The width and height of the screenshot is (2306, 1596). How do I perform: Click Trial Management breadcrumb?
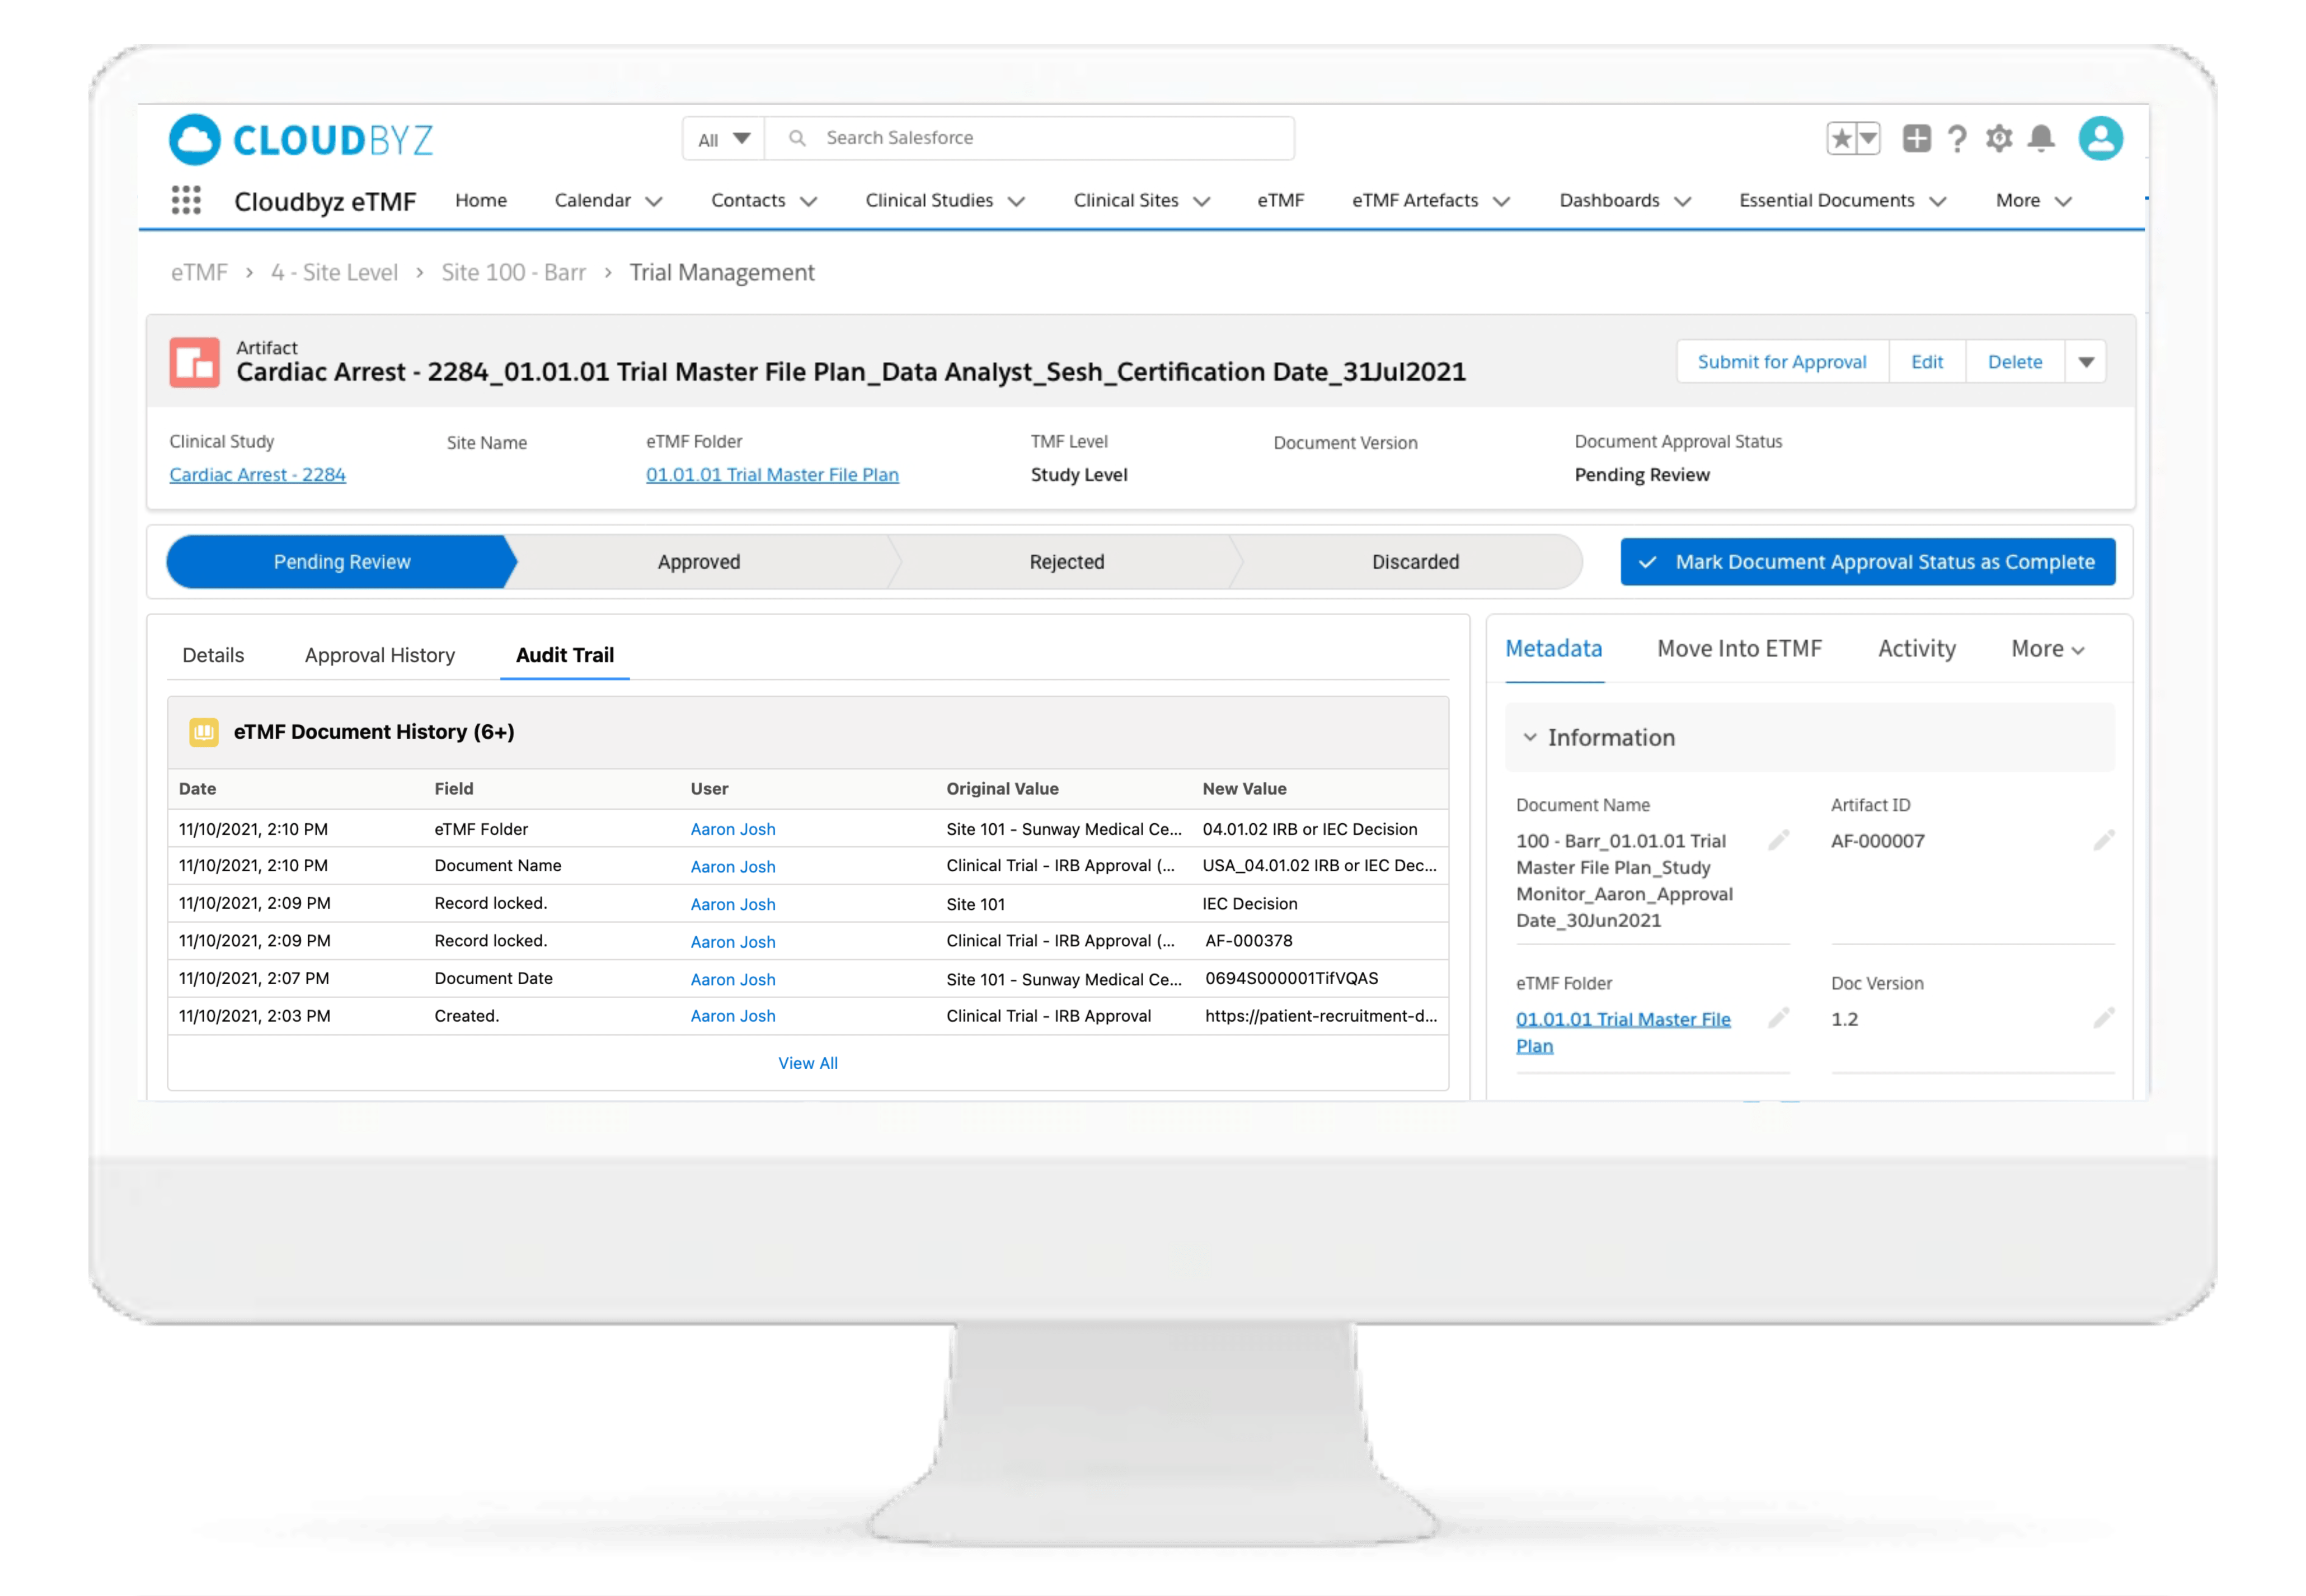721,272
